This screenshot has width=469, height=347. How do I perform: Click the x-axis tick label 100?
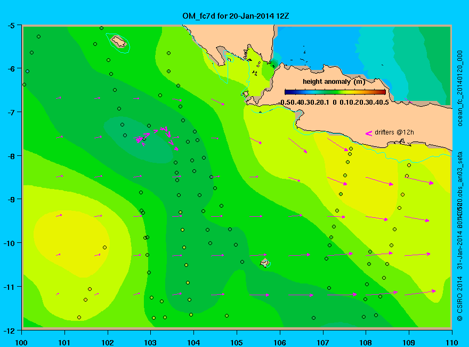[x=21, y=343]
